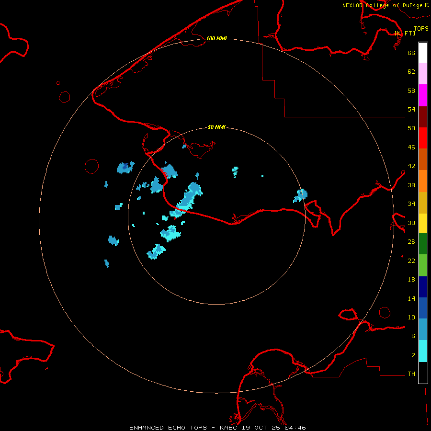431x431 pixels.
Task: Click legend value 18
Action: coord(411,280)
